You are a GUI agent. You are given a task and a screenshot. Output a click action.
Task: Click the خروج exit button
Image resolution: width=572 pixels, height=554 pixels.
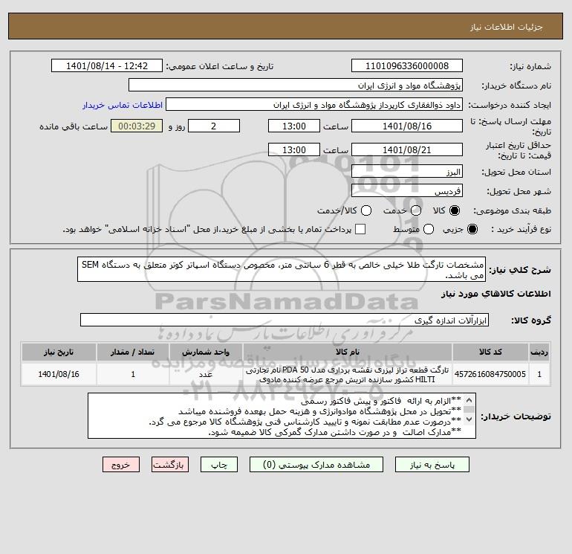(x=121, y=465)
